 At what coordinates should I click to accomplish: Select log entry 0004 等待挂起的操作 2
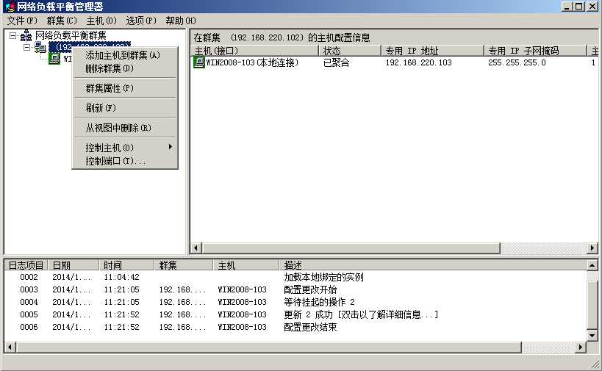click(295, 302)
